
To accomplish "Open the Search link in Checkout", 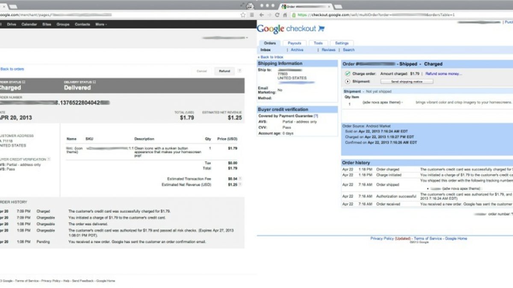I will [349, 50].
